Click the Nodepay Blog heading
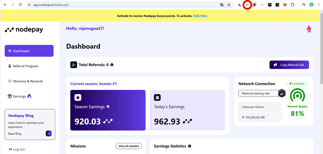 21,116
